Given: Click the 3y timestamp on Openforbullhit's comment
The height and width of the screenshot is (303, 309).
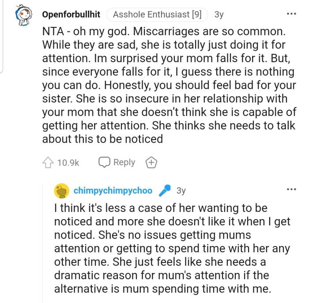Looking at the screenshot, I should pyautogui.click(x=219, y=15).
